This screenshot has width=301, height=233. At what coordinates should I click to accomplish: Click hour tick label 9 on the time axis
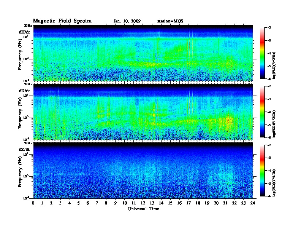[116, 203]
